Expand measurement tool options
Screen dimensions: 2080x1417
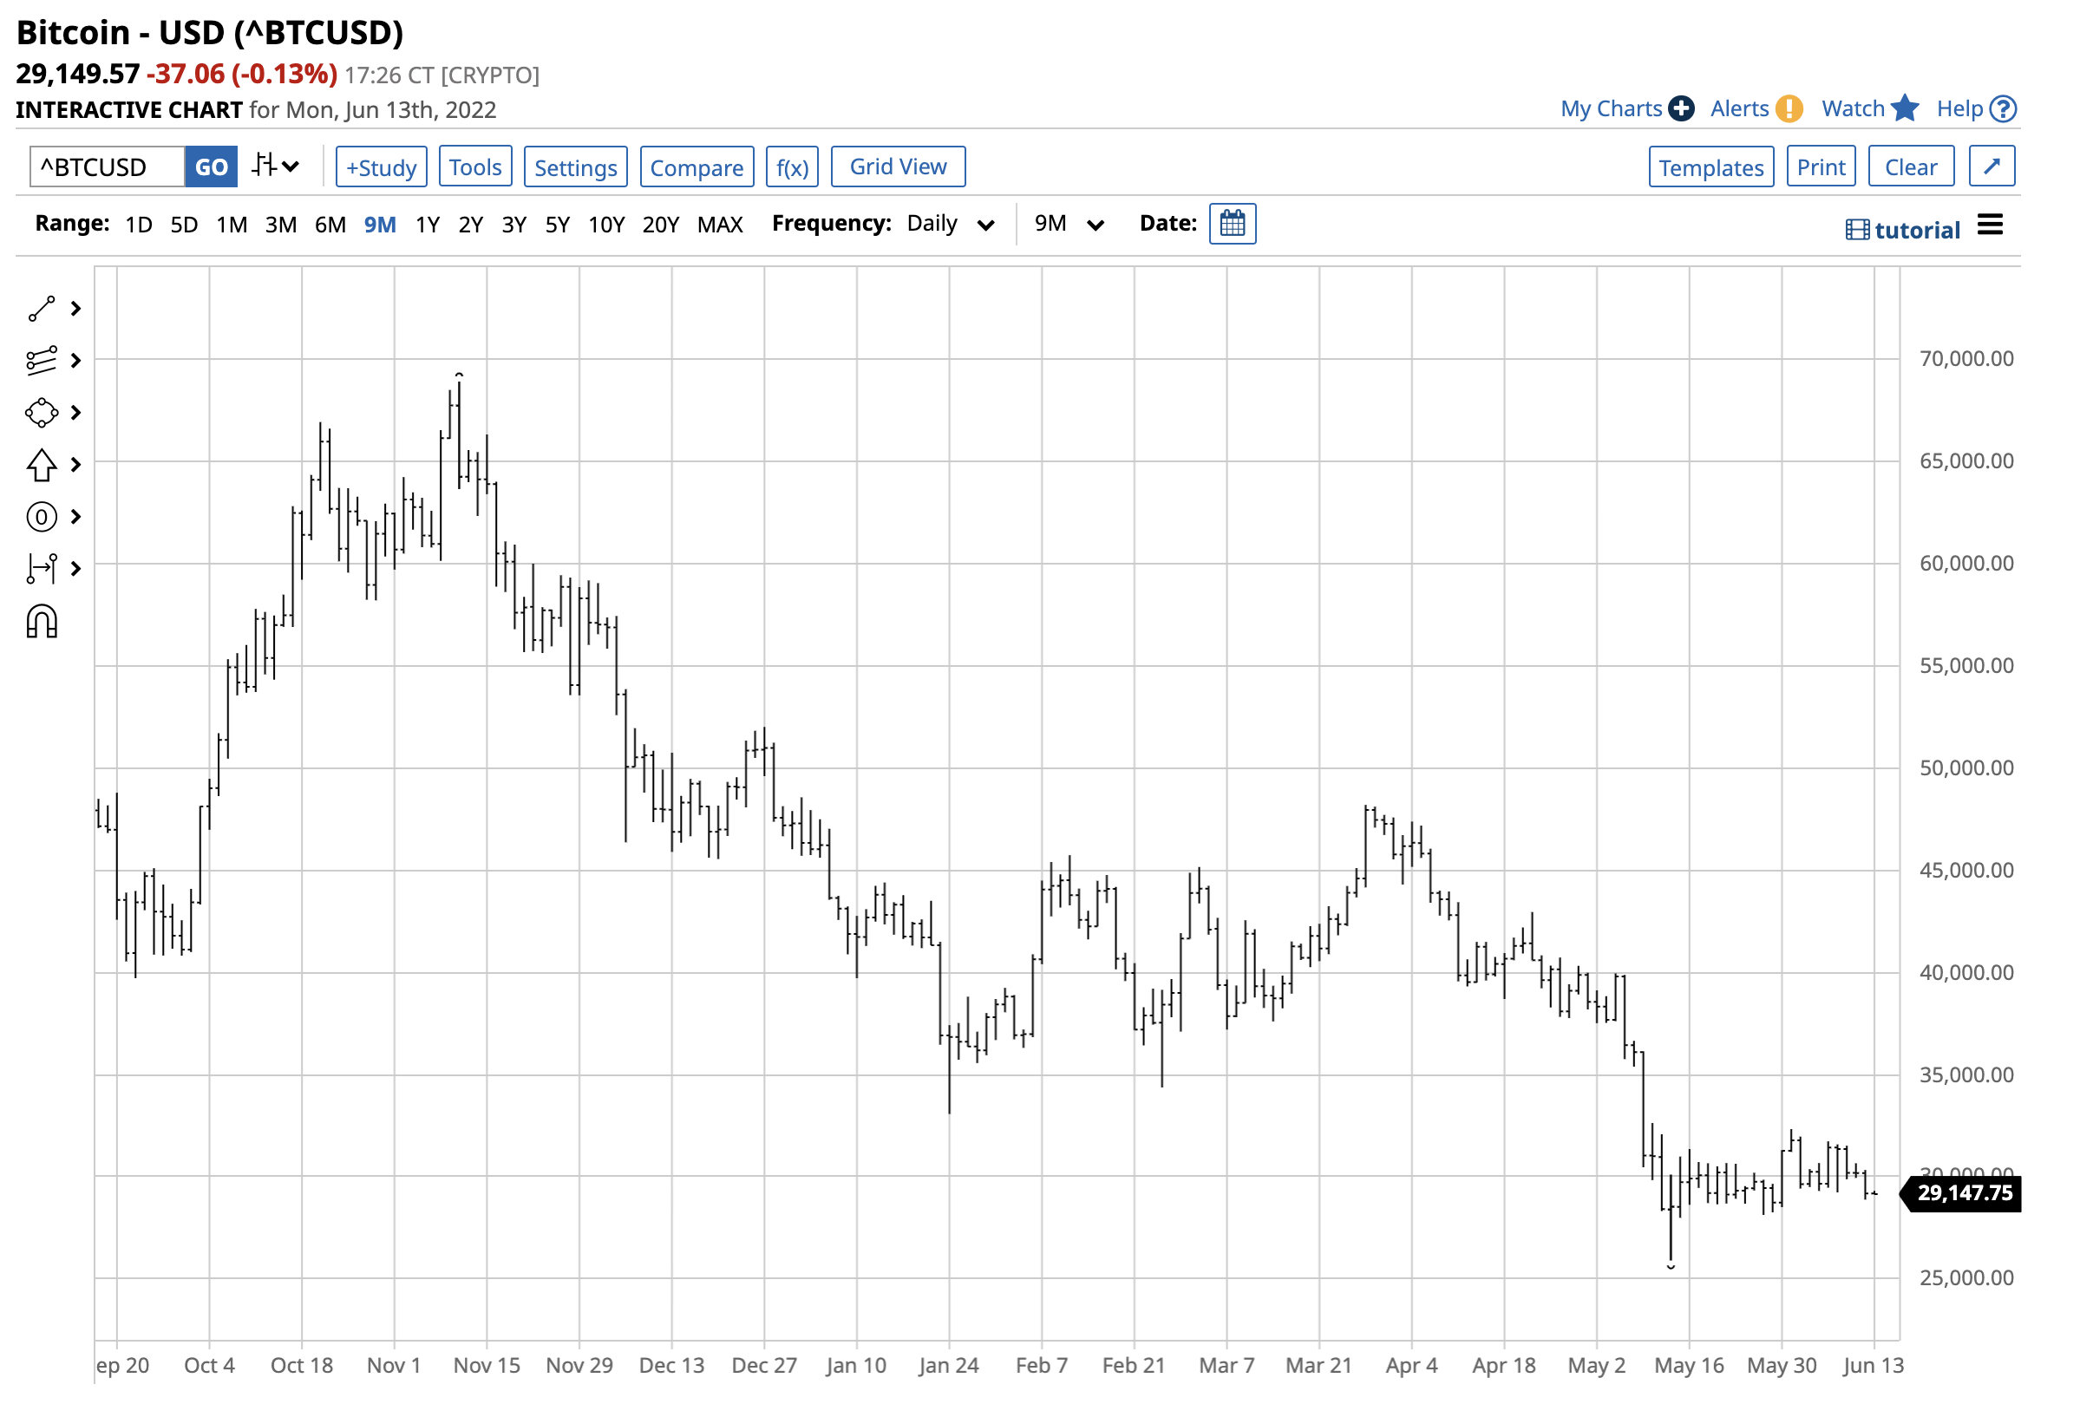[x=76, y=570]
